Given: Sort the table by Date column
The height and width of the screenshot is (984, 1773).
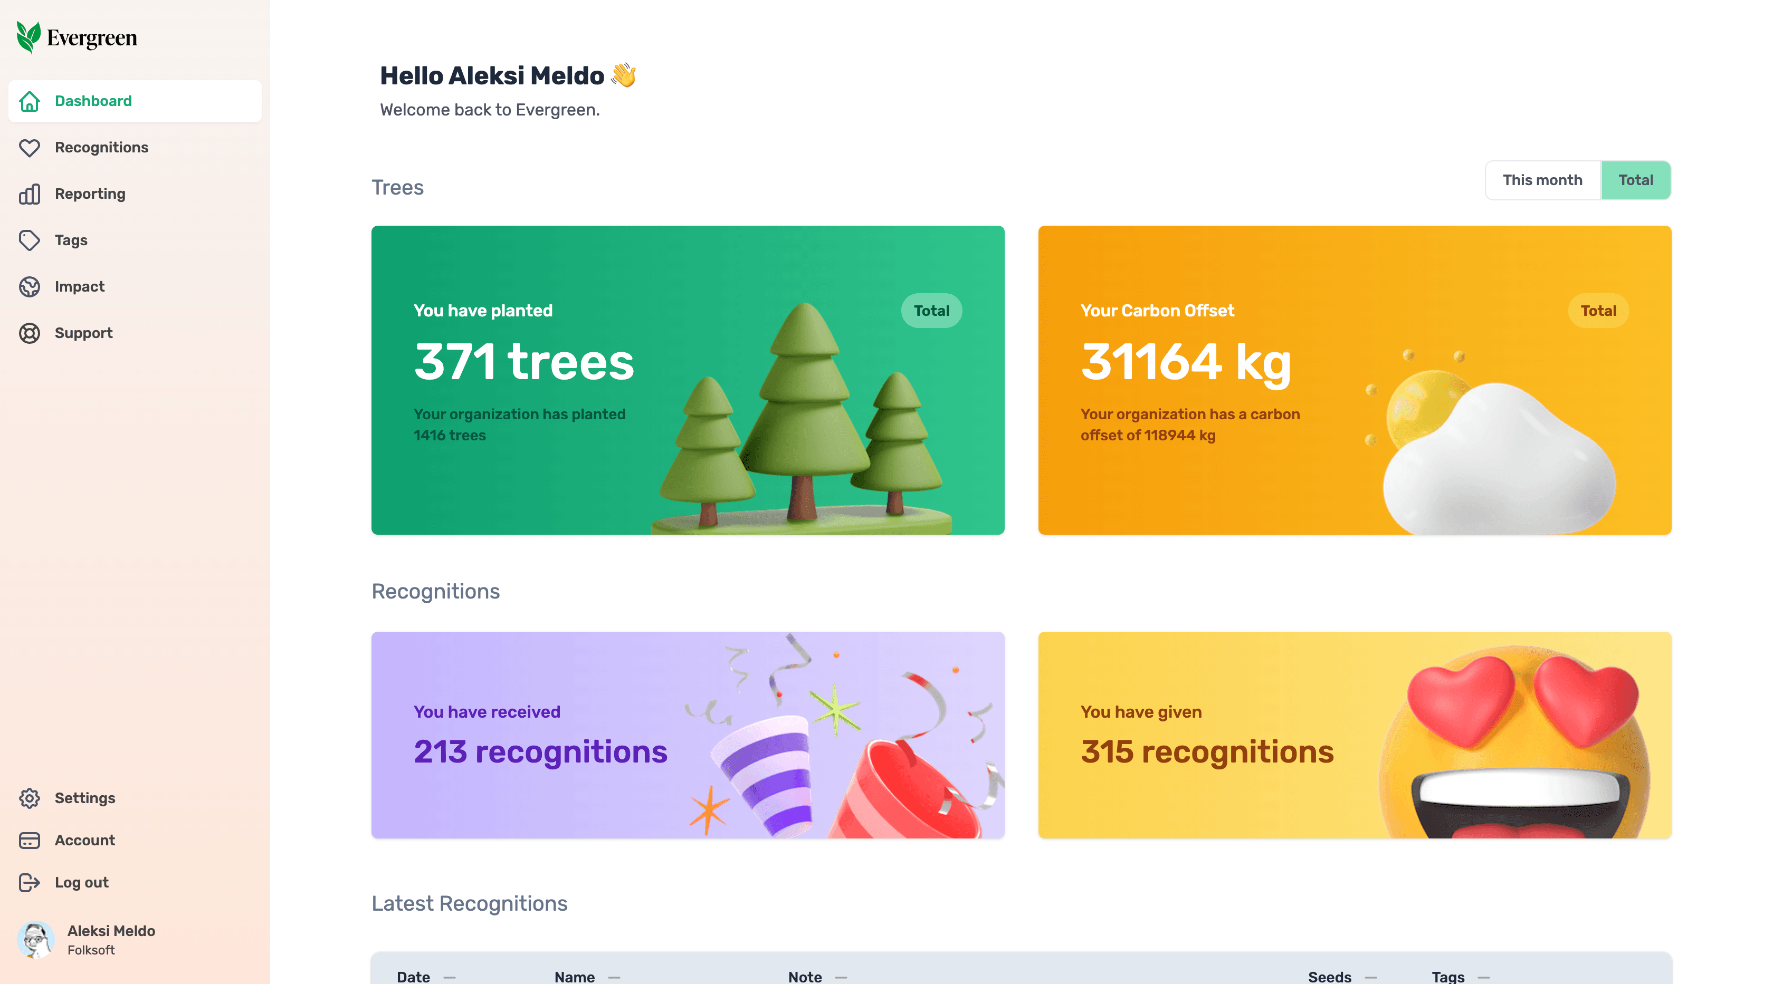Looking at the screenshot, I should click(x=414, y=977).
